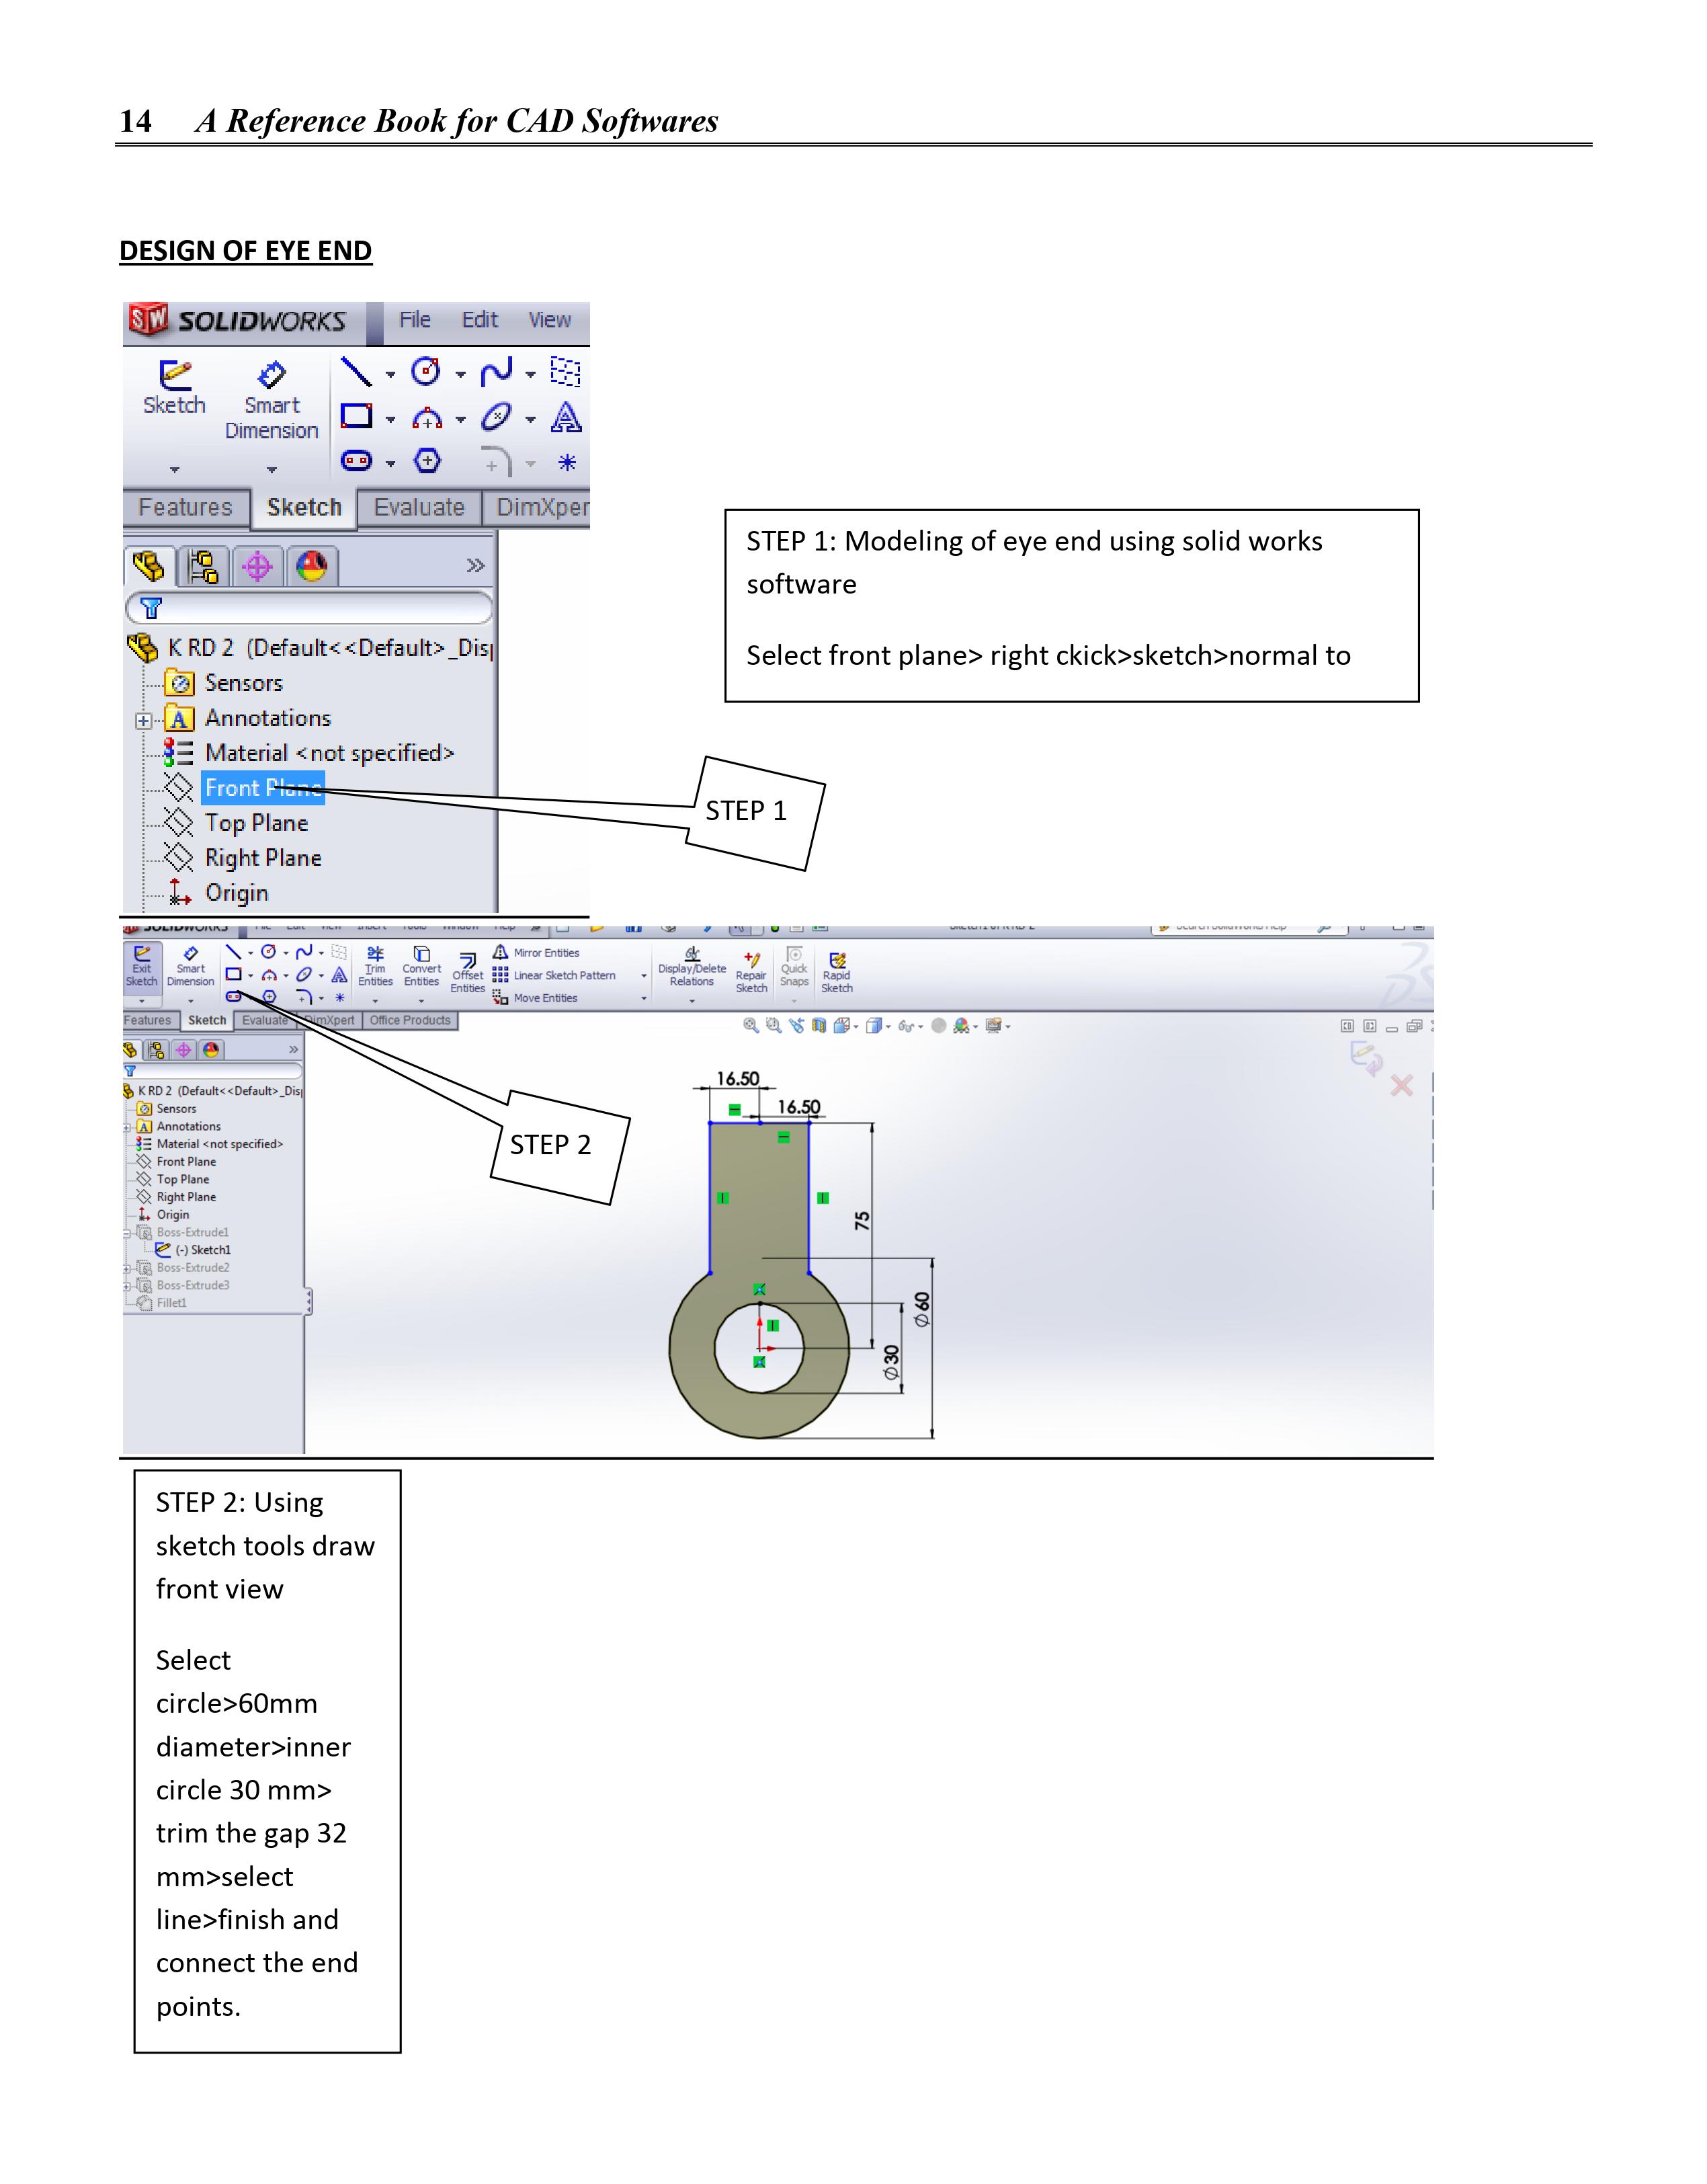The image size is (1707, 2184).
Task: Click the filter search field in top feature tree
Action: 320,608
